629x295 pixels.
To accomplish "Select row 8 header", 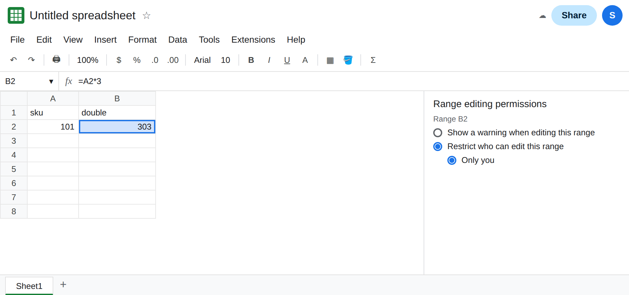I will tap(14, 211).
